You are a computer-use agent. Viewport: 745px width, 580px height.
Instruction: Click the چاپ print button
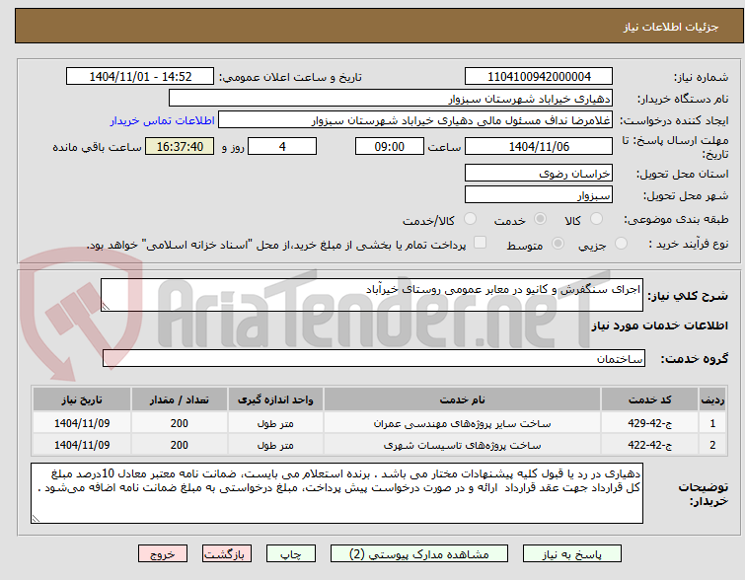pos(291,554)
